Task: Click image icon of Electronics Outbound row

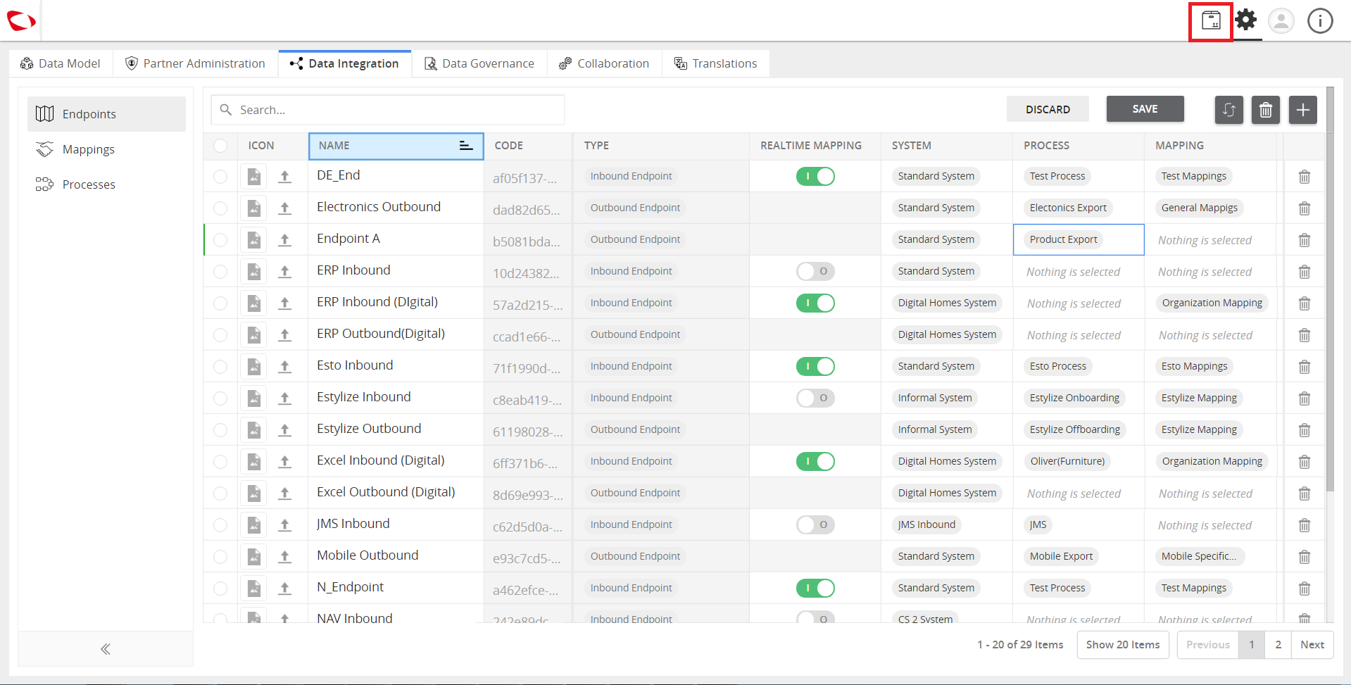Action: [253, 208]
